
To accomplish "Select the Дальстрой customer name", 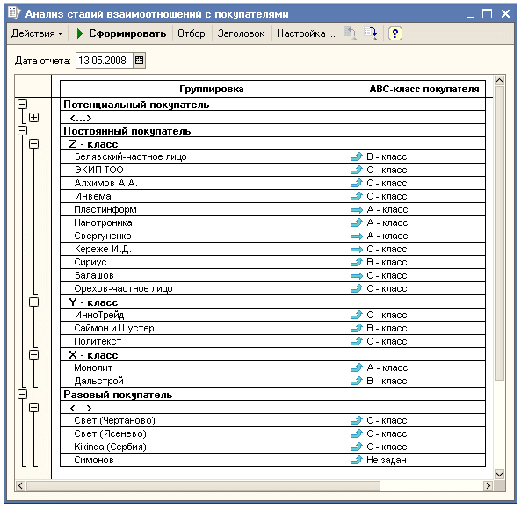I will point(98,381).
